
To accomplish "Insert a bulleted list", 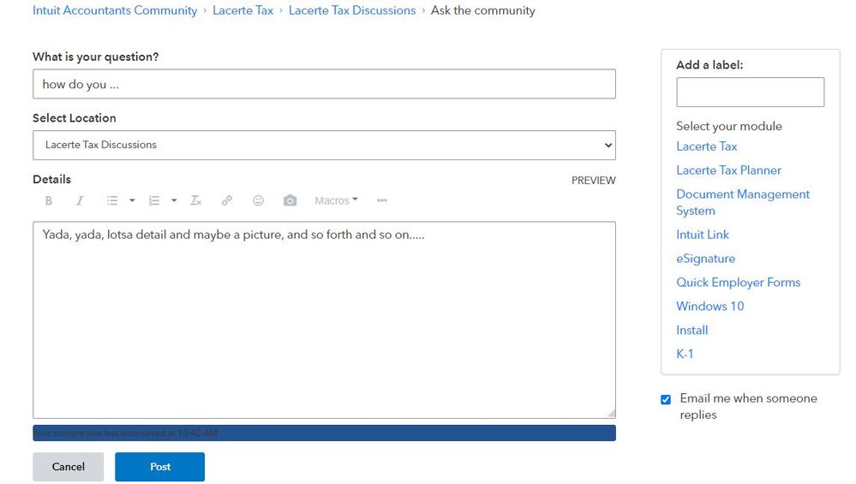I will [112, 200].
